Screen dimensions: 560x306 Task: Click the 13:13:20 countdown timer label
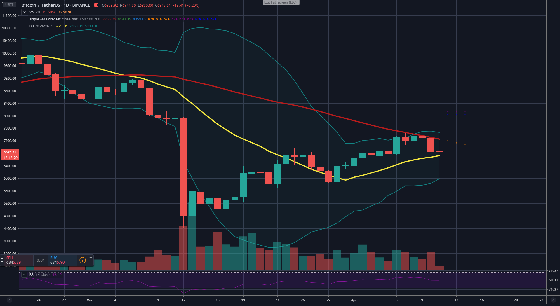click(10, 158)
